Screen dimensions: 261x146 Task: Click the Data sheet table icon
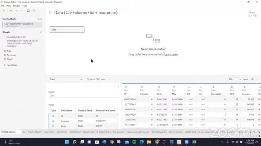(4, 51)
